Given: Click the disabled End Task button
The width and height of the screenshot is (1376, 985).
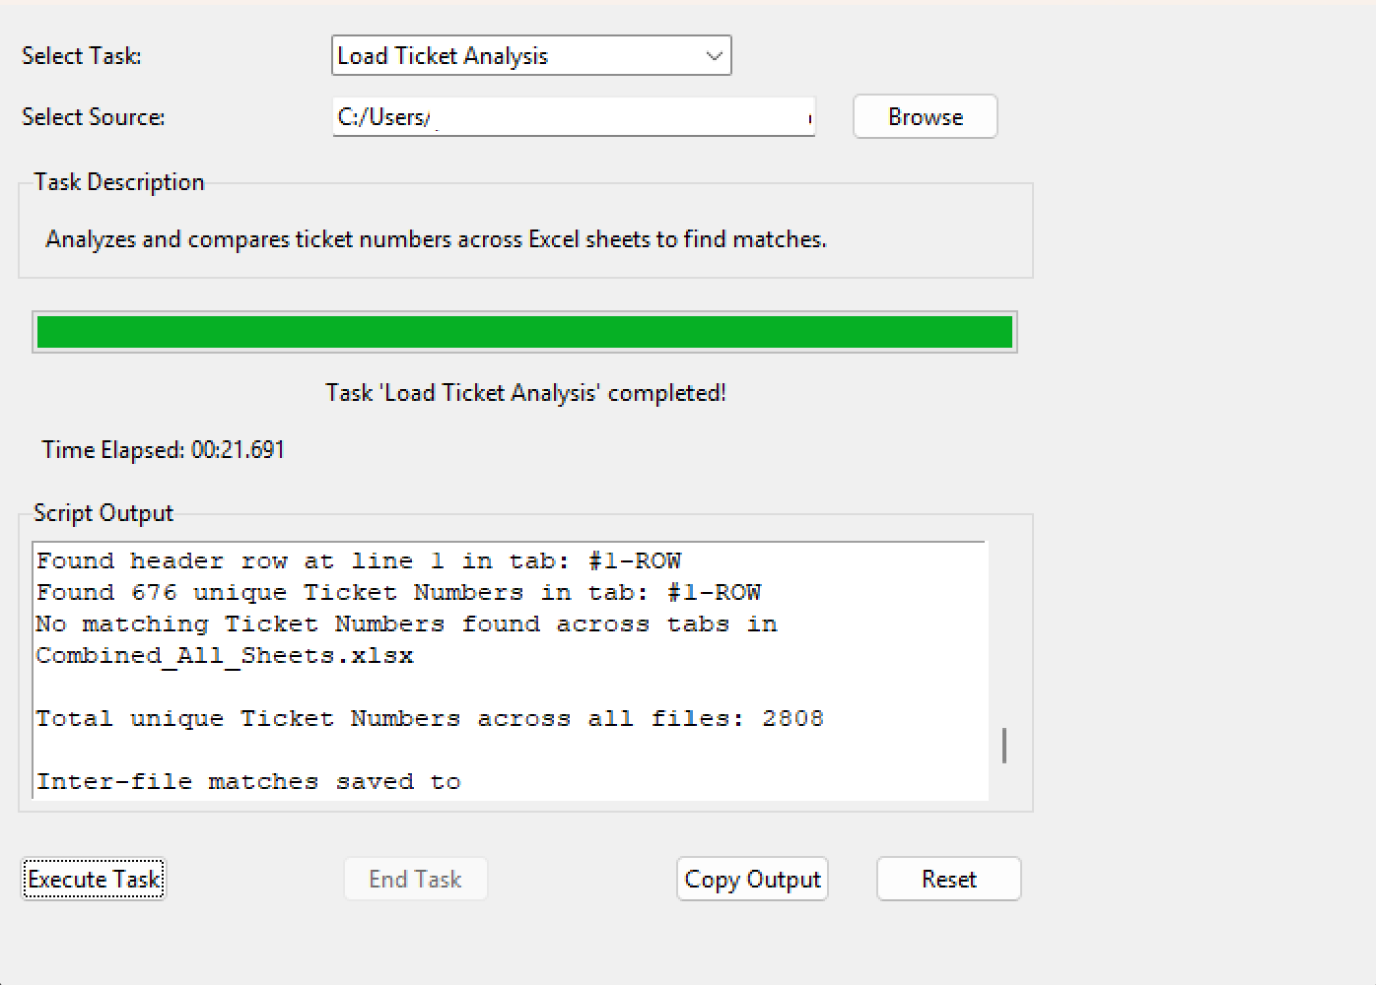Looking at the screenshot, I should tap(415, 879).
